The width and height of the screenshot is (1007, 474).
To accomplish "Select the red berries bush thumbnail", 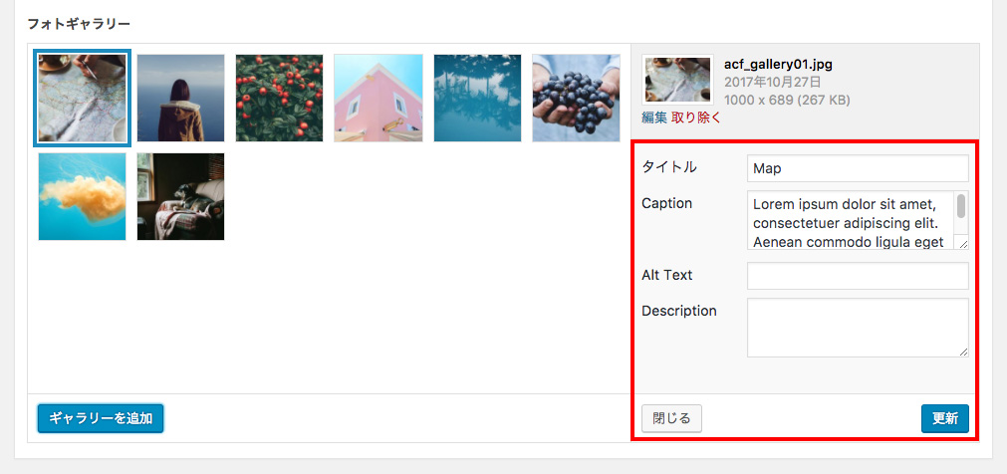I will 279,98.
